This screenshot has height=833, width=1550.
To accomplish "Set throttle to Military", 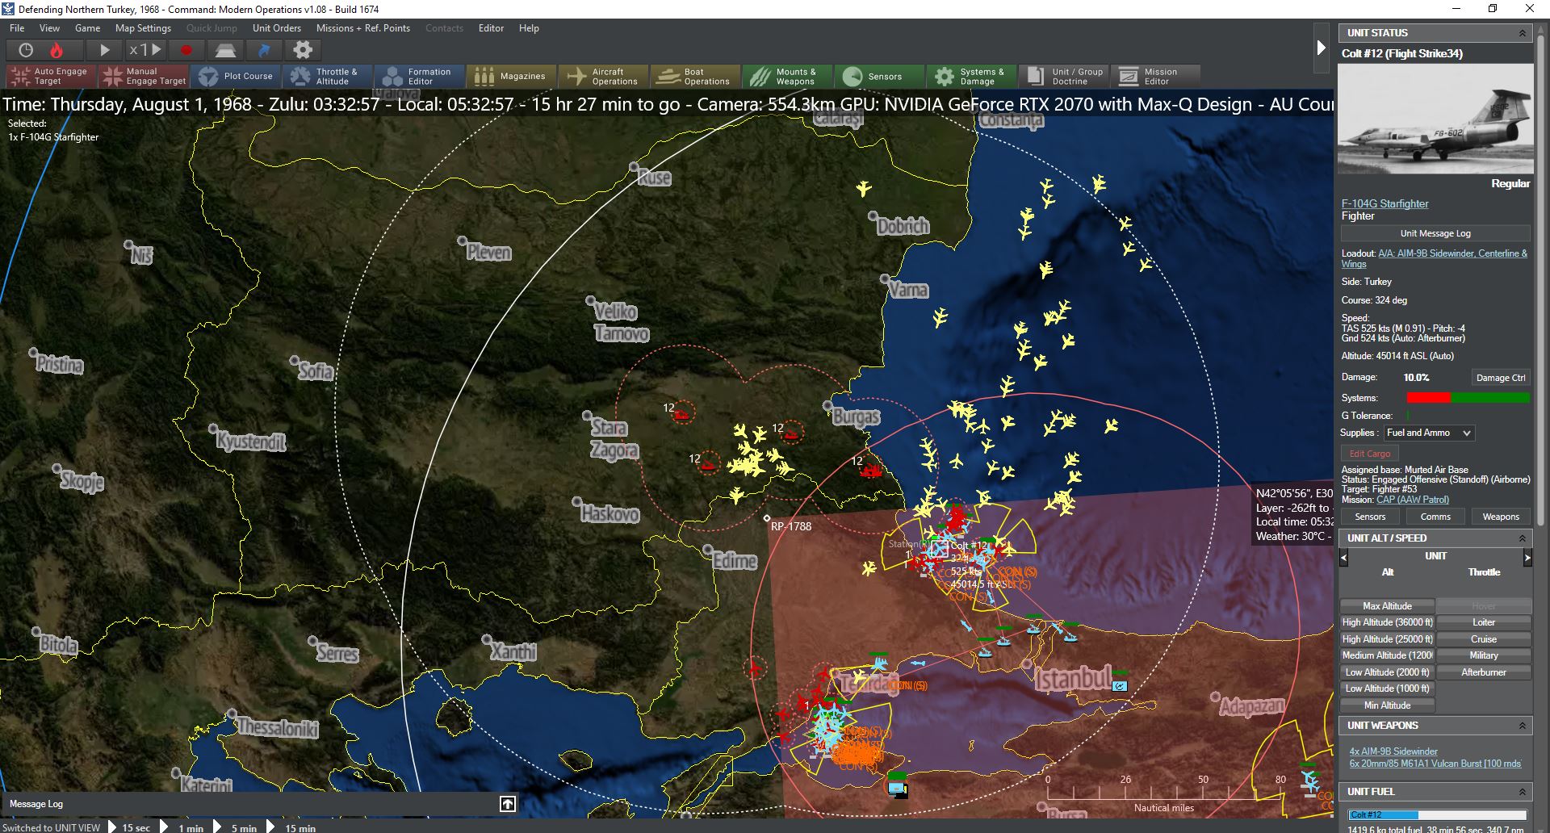I will pos(1484,655).
